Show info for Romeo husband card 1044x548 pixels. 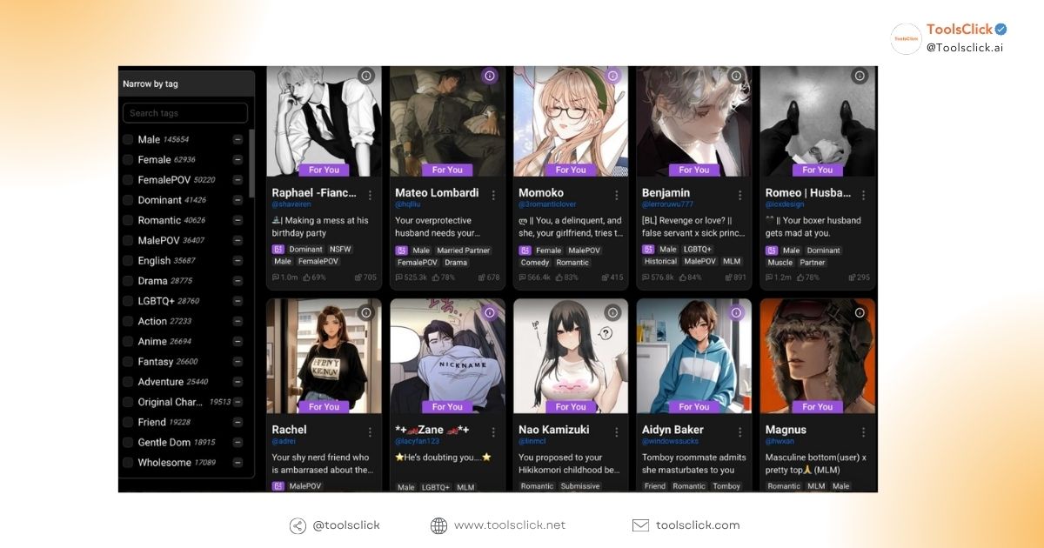click(860, 76)
